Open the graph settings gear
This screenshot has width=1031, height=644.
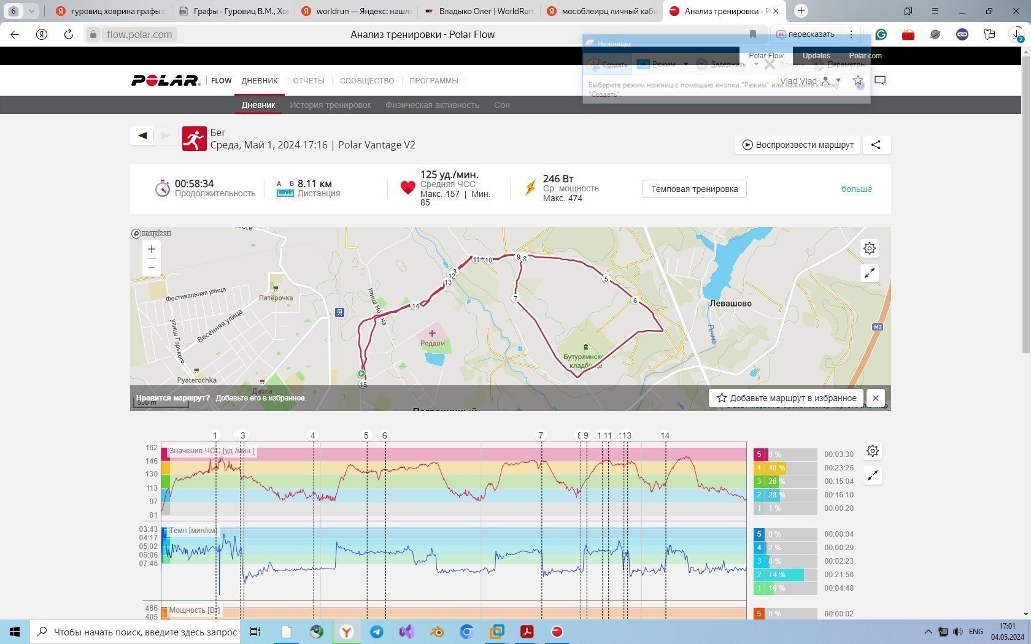[x=873, y=451]
